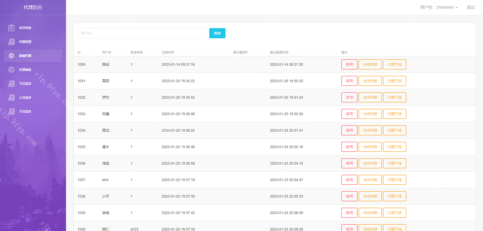Click the newspaper icon beside 下分流水
Viewport: 483px width, 231px height.
pyautogui.click(x=11, y=112)
